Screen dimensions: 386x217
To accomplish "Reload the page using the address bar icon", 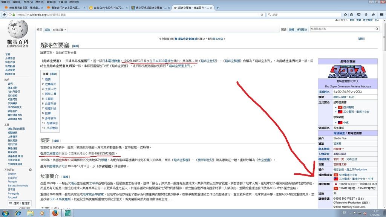I will [262, 15].
